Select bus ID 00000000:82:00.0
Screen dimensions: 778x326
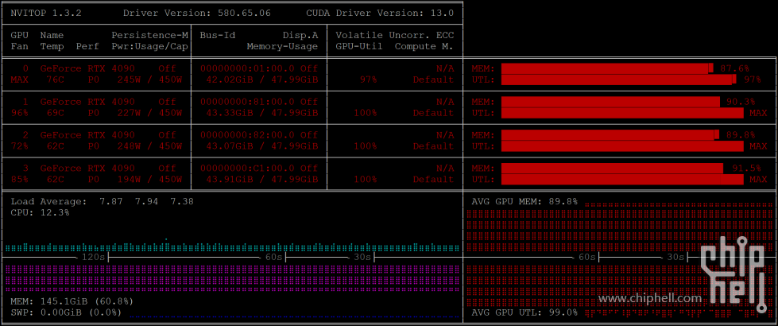247,135
